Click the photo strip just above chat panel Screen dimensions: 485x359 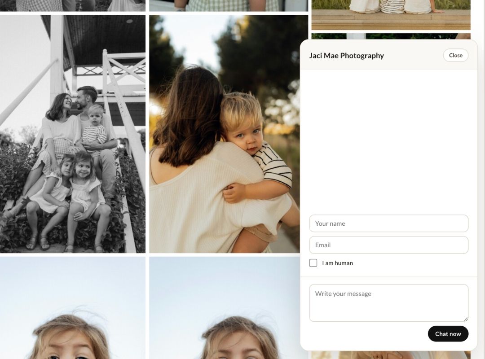point(391,35)
